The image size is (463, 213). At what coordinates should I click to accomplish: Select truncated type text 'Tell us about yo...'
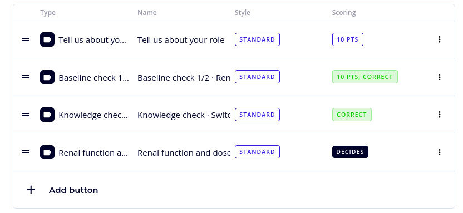point(92,40)
